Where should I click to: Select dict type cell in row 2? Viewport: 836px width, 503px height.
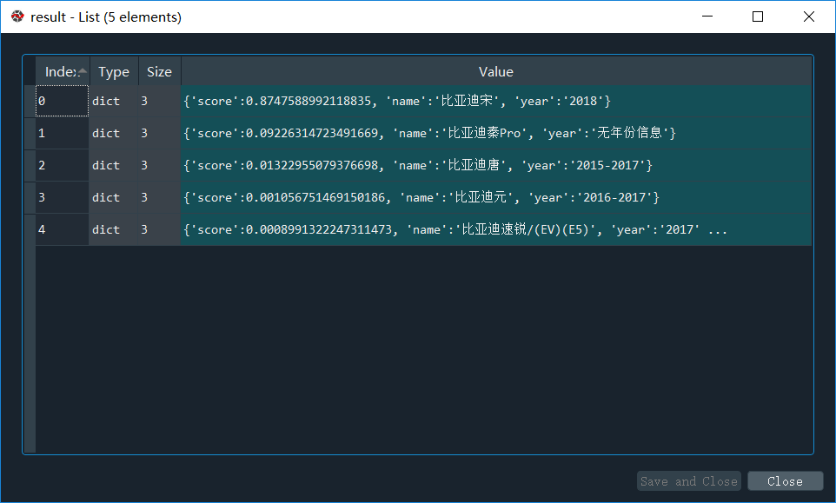coord(113,165)
